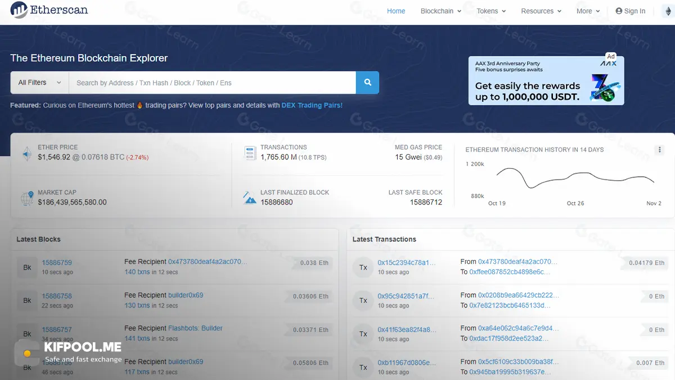675x380 pixels.
Task: Open the All Filters dropdown
Action: tap(39, 83)
